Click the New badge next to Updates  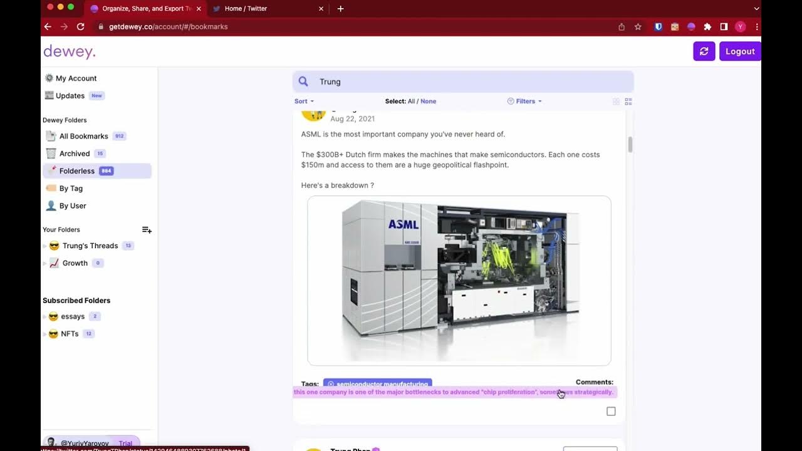click(96, 96)
